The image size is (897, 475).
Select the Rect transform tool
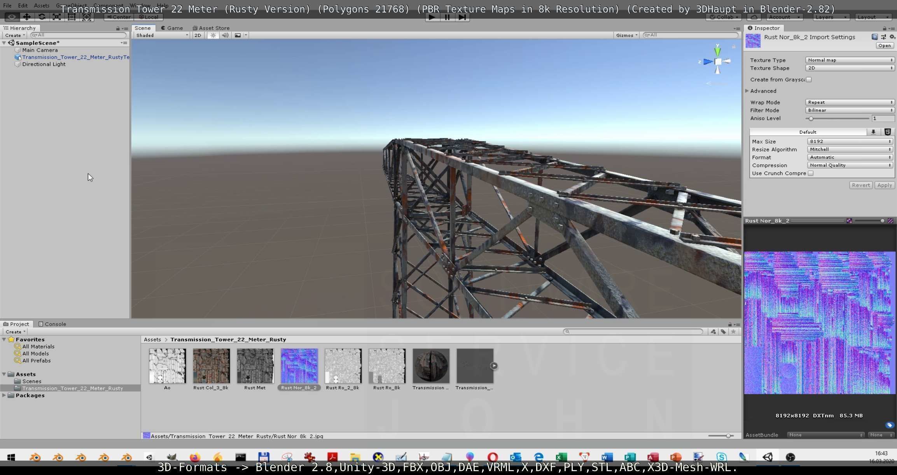(72, 17)
